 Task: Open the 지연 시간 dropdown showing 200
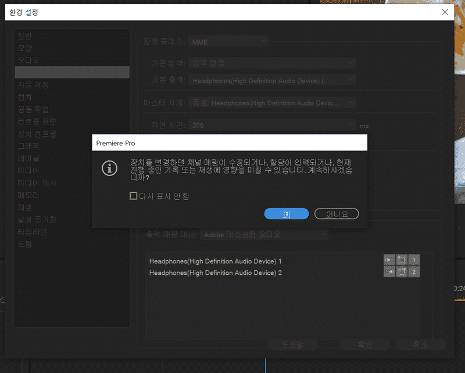(272, 125)
